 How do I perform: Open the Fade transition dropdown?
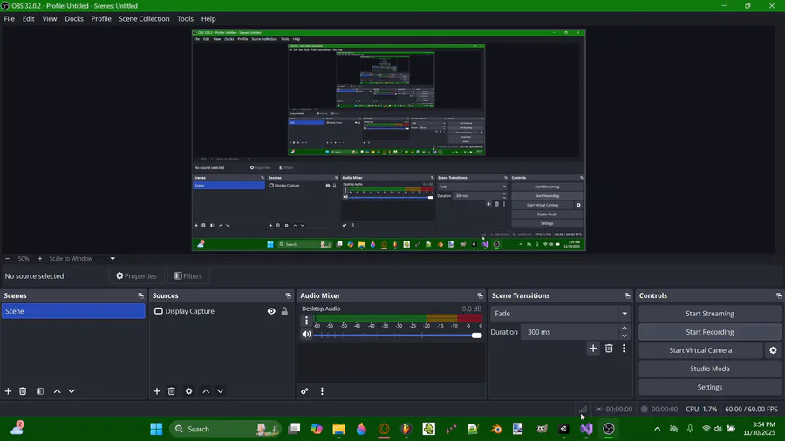(x=560, y=314)
